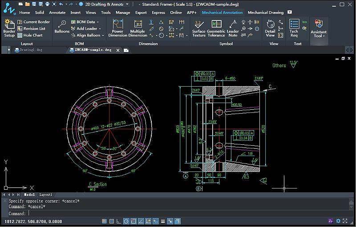Click the full screen icon in status bar
356x227 pixels.
pos(345,221)
